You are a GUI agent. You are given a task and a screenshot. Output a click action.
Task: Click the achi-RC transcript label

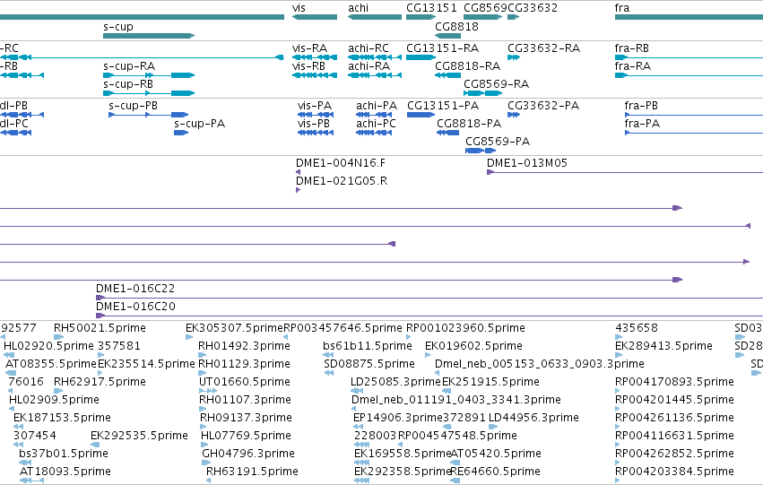(x=368, y=48)
